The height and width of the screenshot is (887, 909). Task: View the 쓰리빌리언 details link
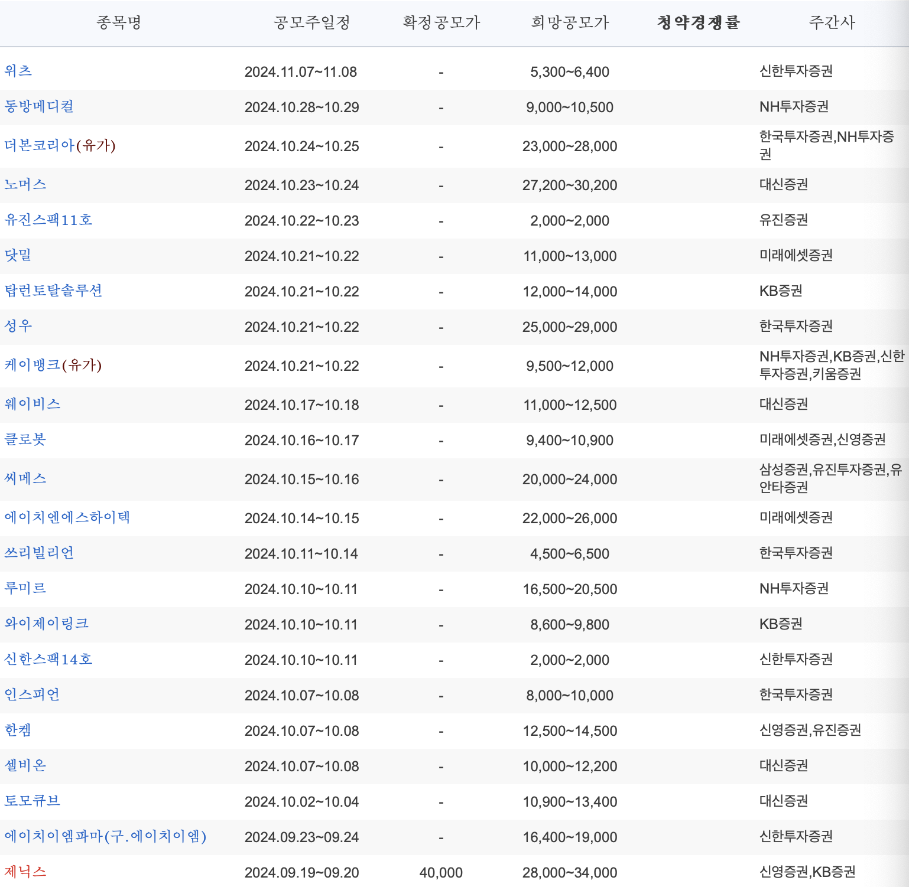[x=39, y=553]
